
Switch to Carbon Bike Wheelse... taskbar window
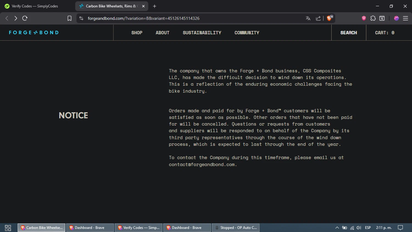(x=41, y=228)
